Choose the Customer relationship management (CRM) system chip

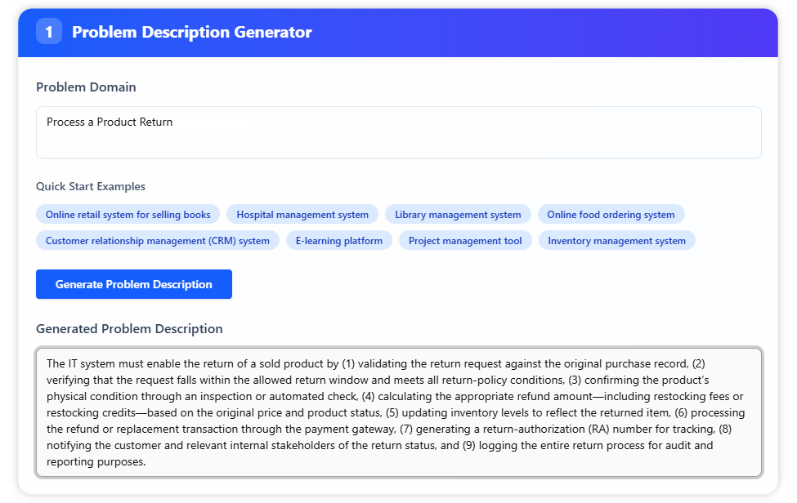click(158, 241)
